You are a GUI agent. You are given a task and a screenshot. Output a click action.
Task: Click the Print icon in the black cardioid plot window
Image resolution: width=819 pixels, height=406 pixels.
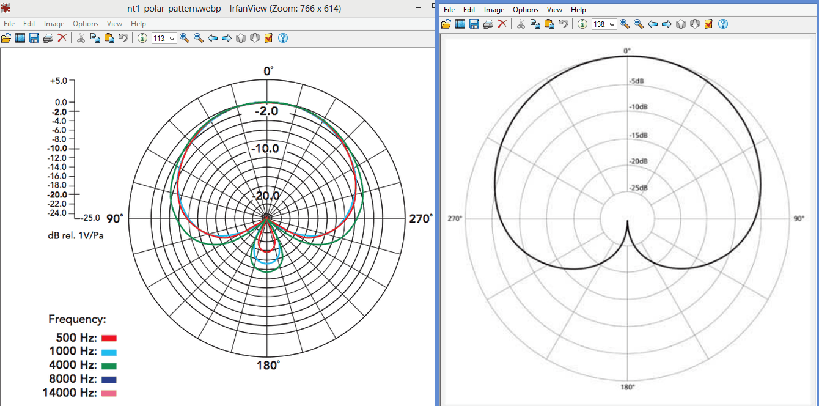coord(488,24)
